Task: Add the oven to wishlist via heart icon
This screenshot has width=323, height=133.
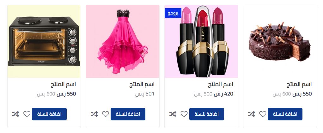Action: coord(27,114)
